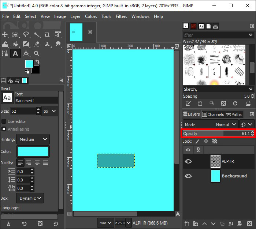Create a new layer from the Layers panel

click(186, 224)
